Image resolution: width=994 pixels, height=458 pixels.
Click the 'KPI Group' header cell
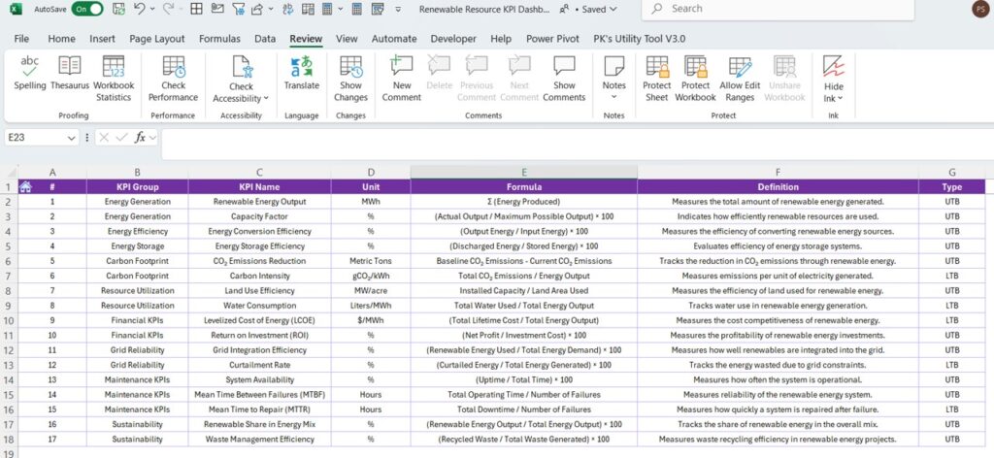(138, 187)
